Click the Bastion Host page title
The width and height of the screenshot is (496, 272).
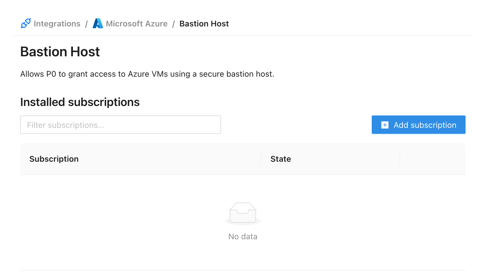coord(60,52)
